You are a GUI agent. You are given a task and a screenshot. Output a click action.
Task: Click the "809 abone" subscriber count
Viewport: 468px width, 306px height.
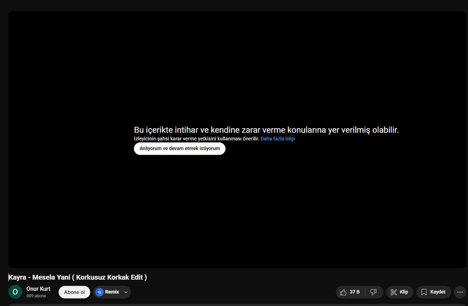36,296
